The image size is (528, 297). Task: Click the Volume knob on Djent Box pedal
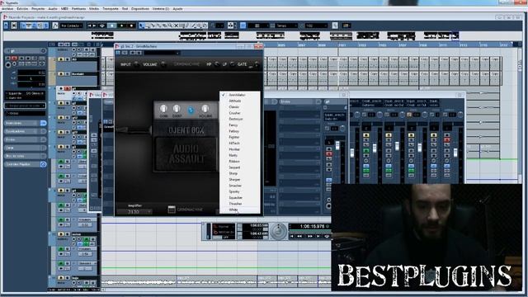pos(205,109)
